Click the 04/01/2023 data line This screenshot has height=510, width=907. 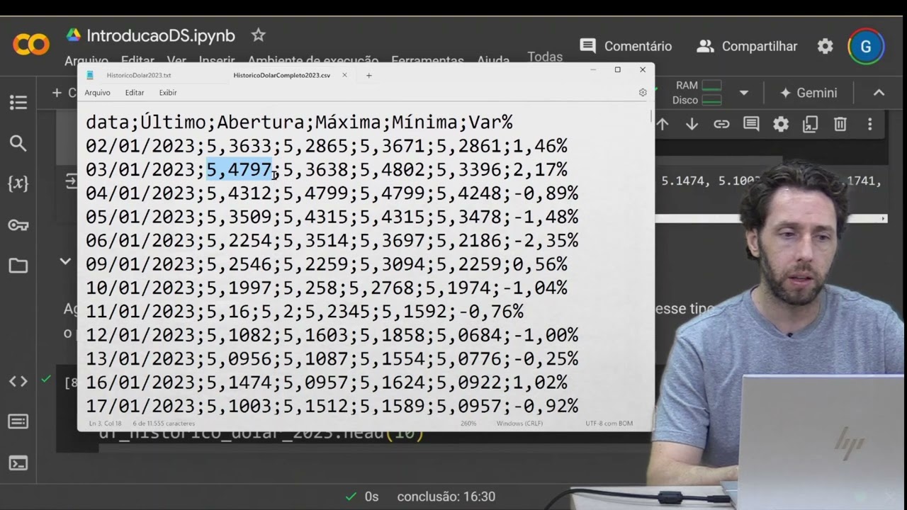pos(332,193)
